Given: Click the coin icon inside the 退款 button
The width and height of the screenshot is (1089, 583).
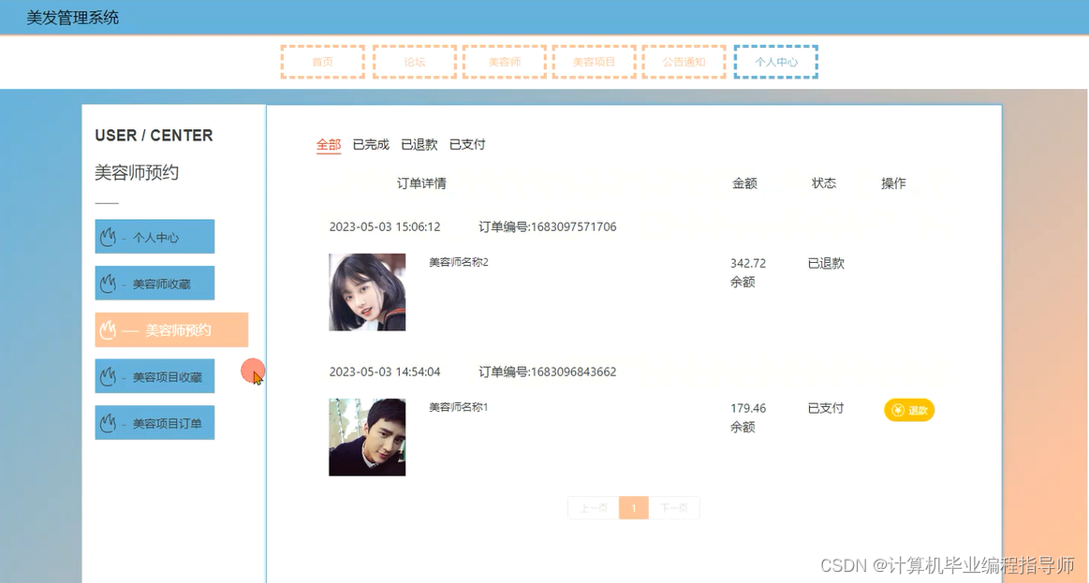Looking at the screenshot, I should [896, 410].
